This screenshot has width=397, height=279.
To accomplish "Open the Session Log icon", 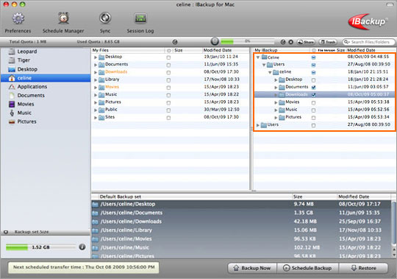I will [140, 18].
